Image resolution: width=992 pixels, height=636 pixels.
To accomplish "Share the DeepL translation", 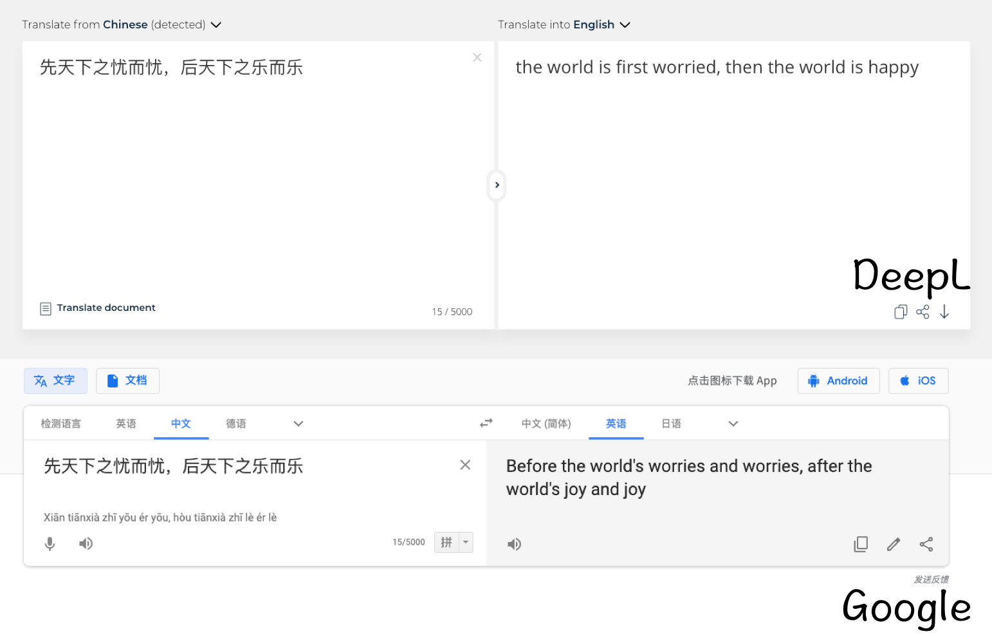I will point(923,312).
